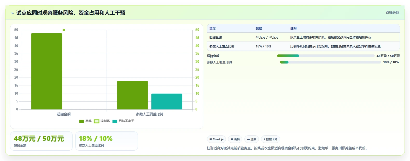Click the teal target bar in chart

point(167,101)
